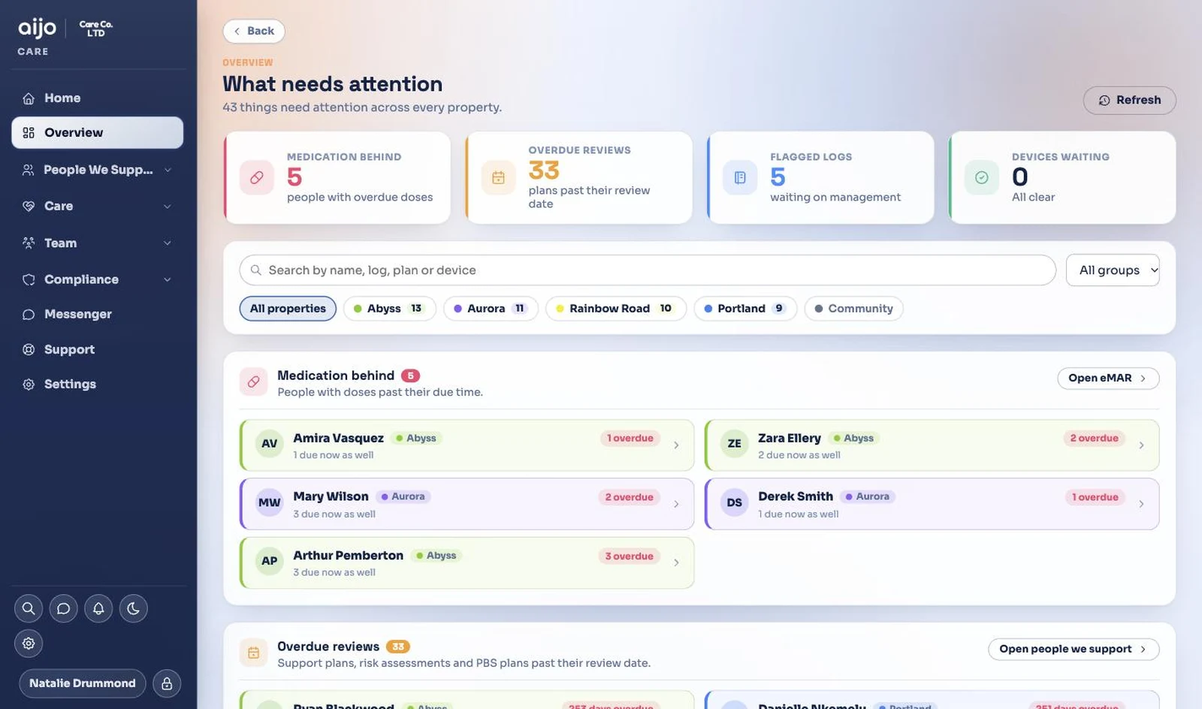Image resolution: width=1202 pixels, height=709 pixels.
Task: Click the MW avatar for Mary Wilson
Action: [270, 502]
